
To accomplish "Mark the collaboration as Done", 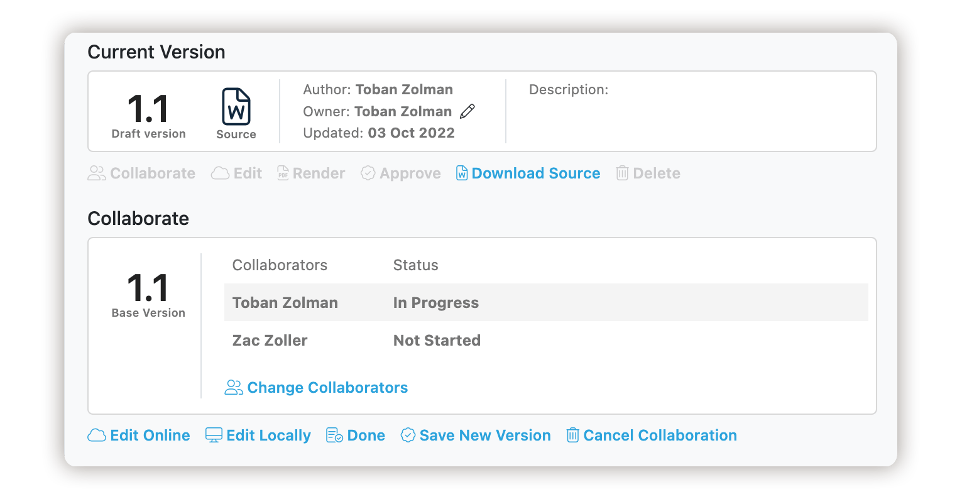I will [x=366, y=436].
